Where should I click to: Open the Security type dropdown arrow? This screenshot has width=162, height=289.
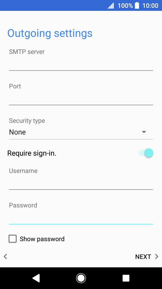(144, 132)
